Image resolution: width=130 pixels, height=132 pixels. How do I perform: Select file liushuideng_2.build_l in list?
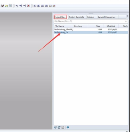click(x=64, y=30)
